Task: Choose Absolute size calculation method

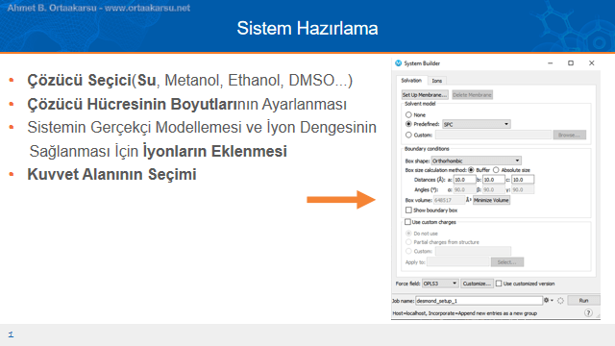Action: click(x=496, y=170)
